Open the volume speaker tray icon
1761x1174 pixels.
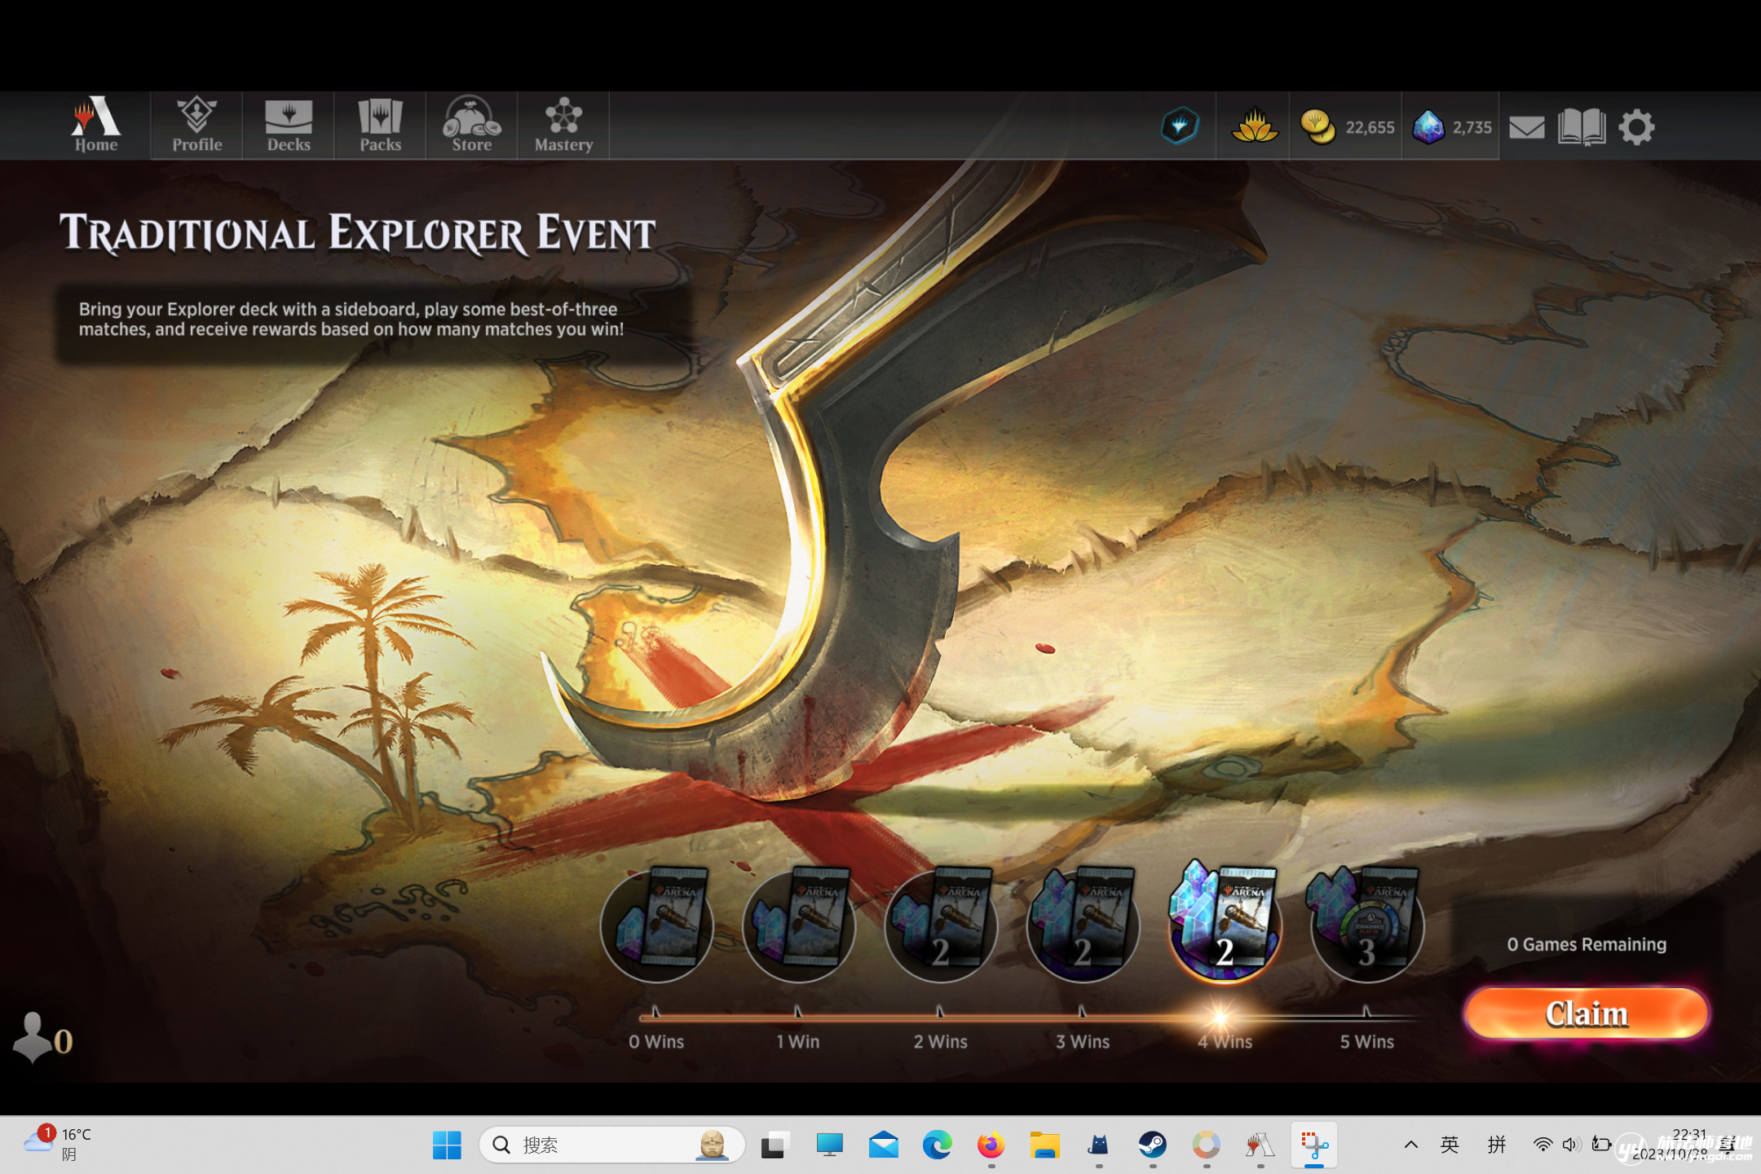click(1570, 1145)
